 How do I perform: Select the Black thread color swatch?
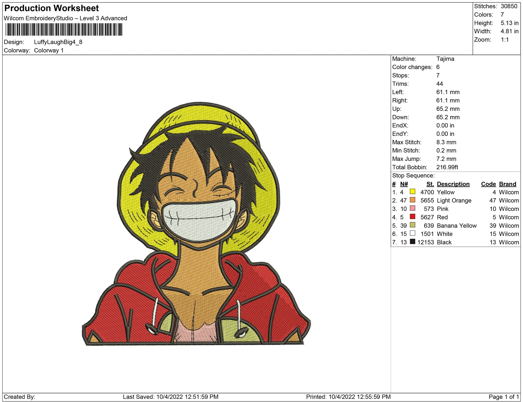(412, 241)
